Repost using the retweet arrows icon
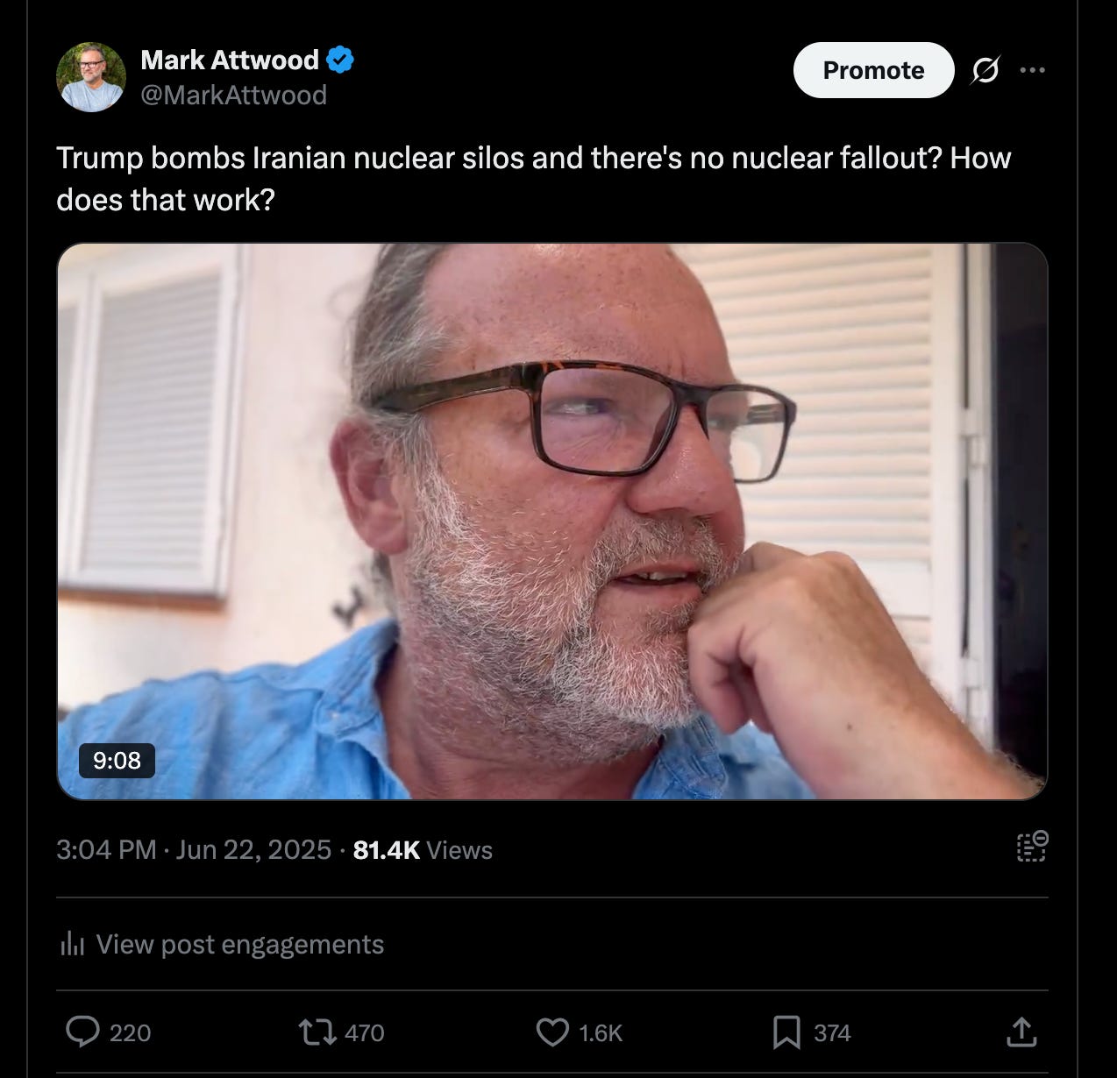Image resolution: width=1117 pixels, height=1078 pixels. click(317, 1032)
